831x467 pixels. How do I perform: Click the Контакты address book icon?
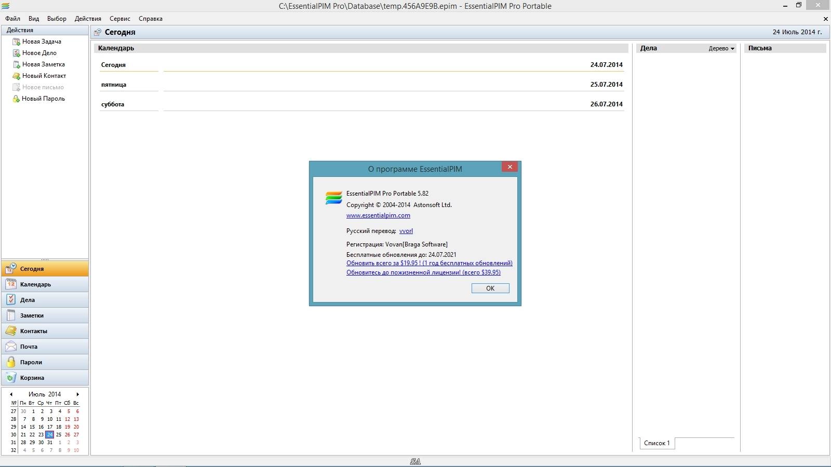11,331
